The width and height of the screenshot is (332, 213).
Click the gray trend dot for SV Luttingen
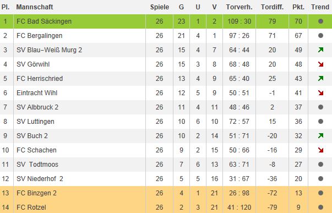point(320,121)
